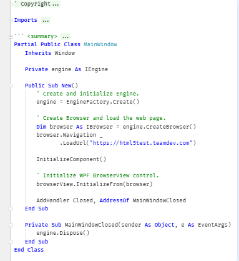Click the AddressOf keyword
The image size is (239, 261).
click(x=114, y=200)
